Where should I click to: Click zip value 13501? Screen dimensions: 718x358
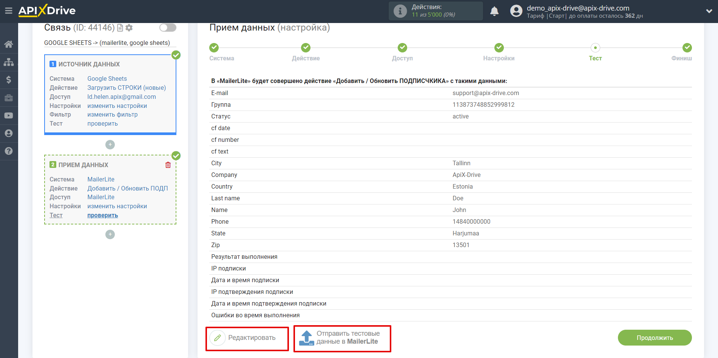461,245
